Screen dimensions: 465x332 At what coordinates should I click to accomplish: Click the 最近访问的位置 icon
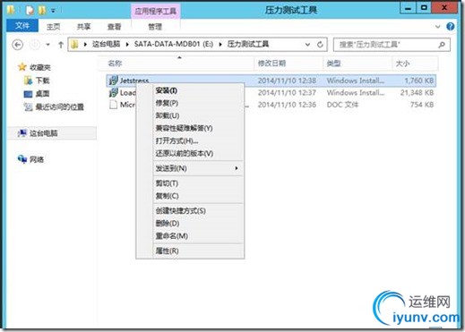tap(28, 106)
